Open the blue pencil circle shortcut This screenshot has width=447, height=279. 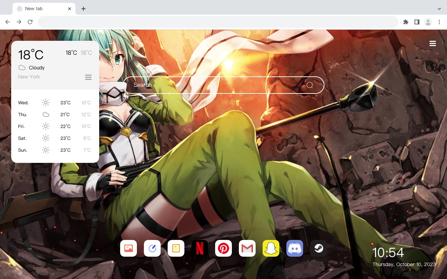coord(152,248)
